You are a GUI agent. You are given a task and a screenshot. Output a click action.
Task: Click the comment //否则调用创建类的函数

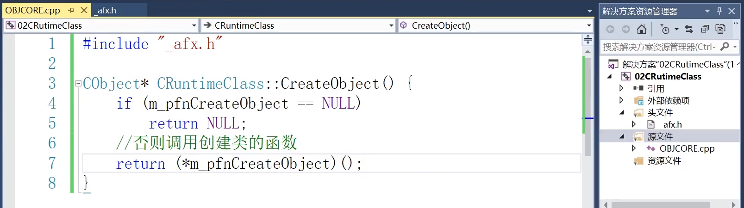click(206, 143)
